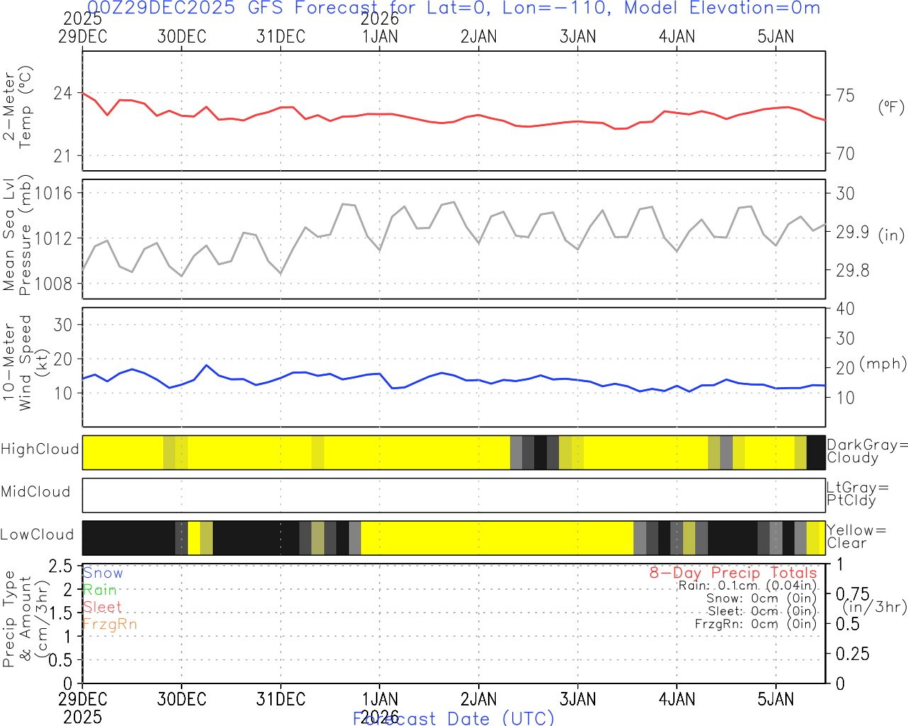
Task: Click the green Rain legend label
Action: click(x=100, y=590)
